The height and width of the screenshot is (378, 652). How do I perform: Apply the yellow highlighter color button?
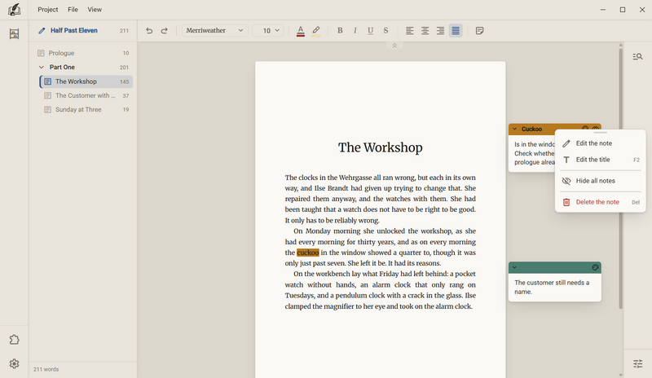[315, 31]
